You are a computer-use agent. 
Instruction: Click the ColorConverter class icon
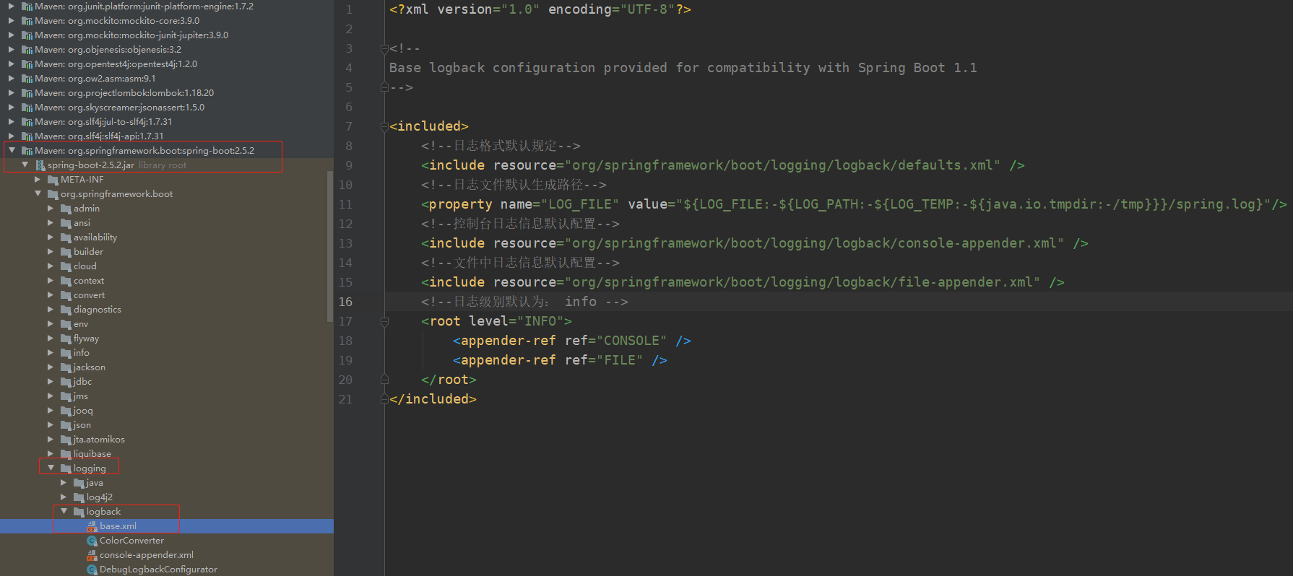pyautogui.click(x=92, y=541)
